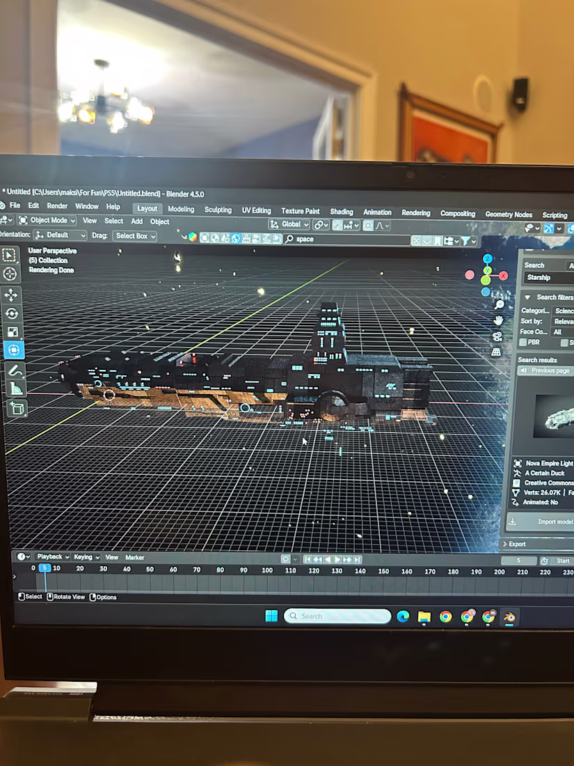Jump to the timeline's last frame
The width and height of the screenshot is (574, 766).
click(358, 560)
